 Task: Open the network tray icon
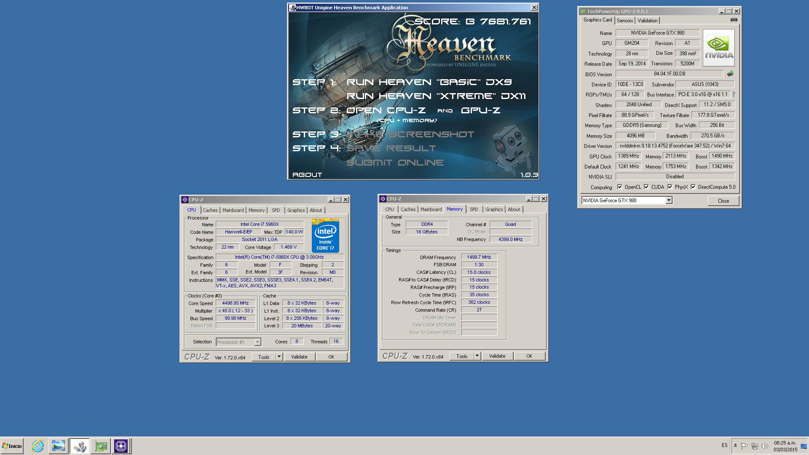[x=754, y=446]
